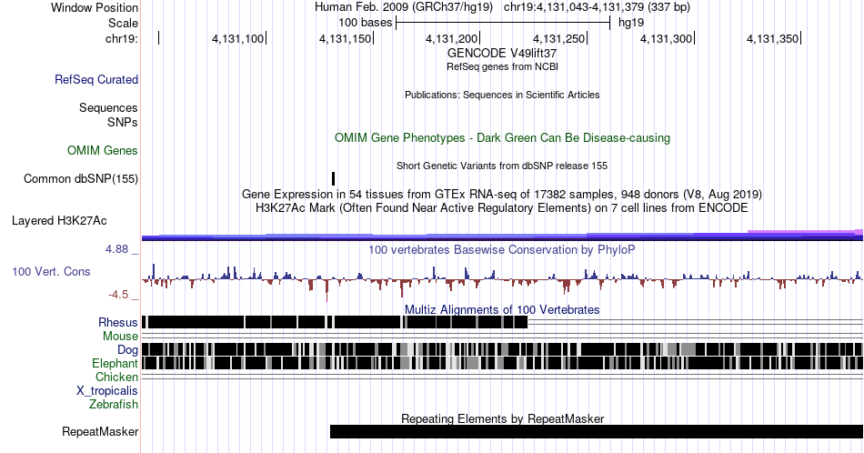Screen dimensions: 864x453
Task: Click the Window Position label
Action: 95,7
